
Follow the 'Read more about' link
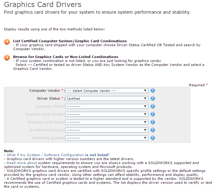[22, 163]
